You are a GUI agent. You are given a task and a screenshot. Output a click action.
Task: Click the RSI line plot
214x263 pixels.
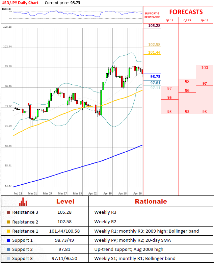tap(78, 14)
